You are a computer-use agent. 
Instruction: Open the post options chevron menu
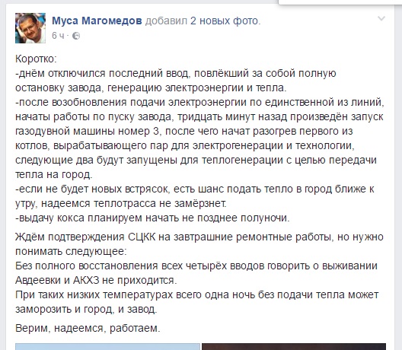pyautogui.click(x=381, y=18)
